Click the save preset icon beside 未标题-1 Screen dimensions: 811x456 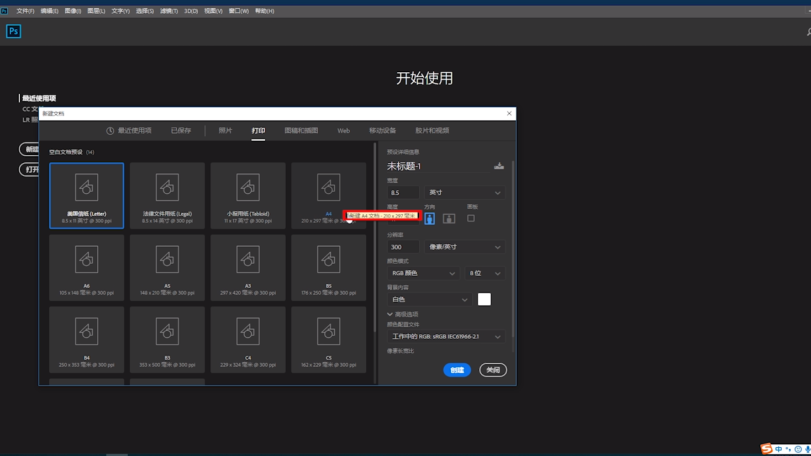click(x=499, y=166)
